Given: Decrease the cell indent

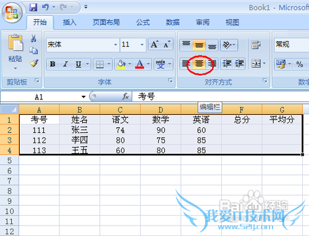Looking at the screenshot, I should click(227, 64).
